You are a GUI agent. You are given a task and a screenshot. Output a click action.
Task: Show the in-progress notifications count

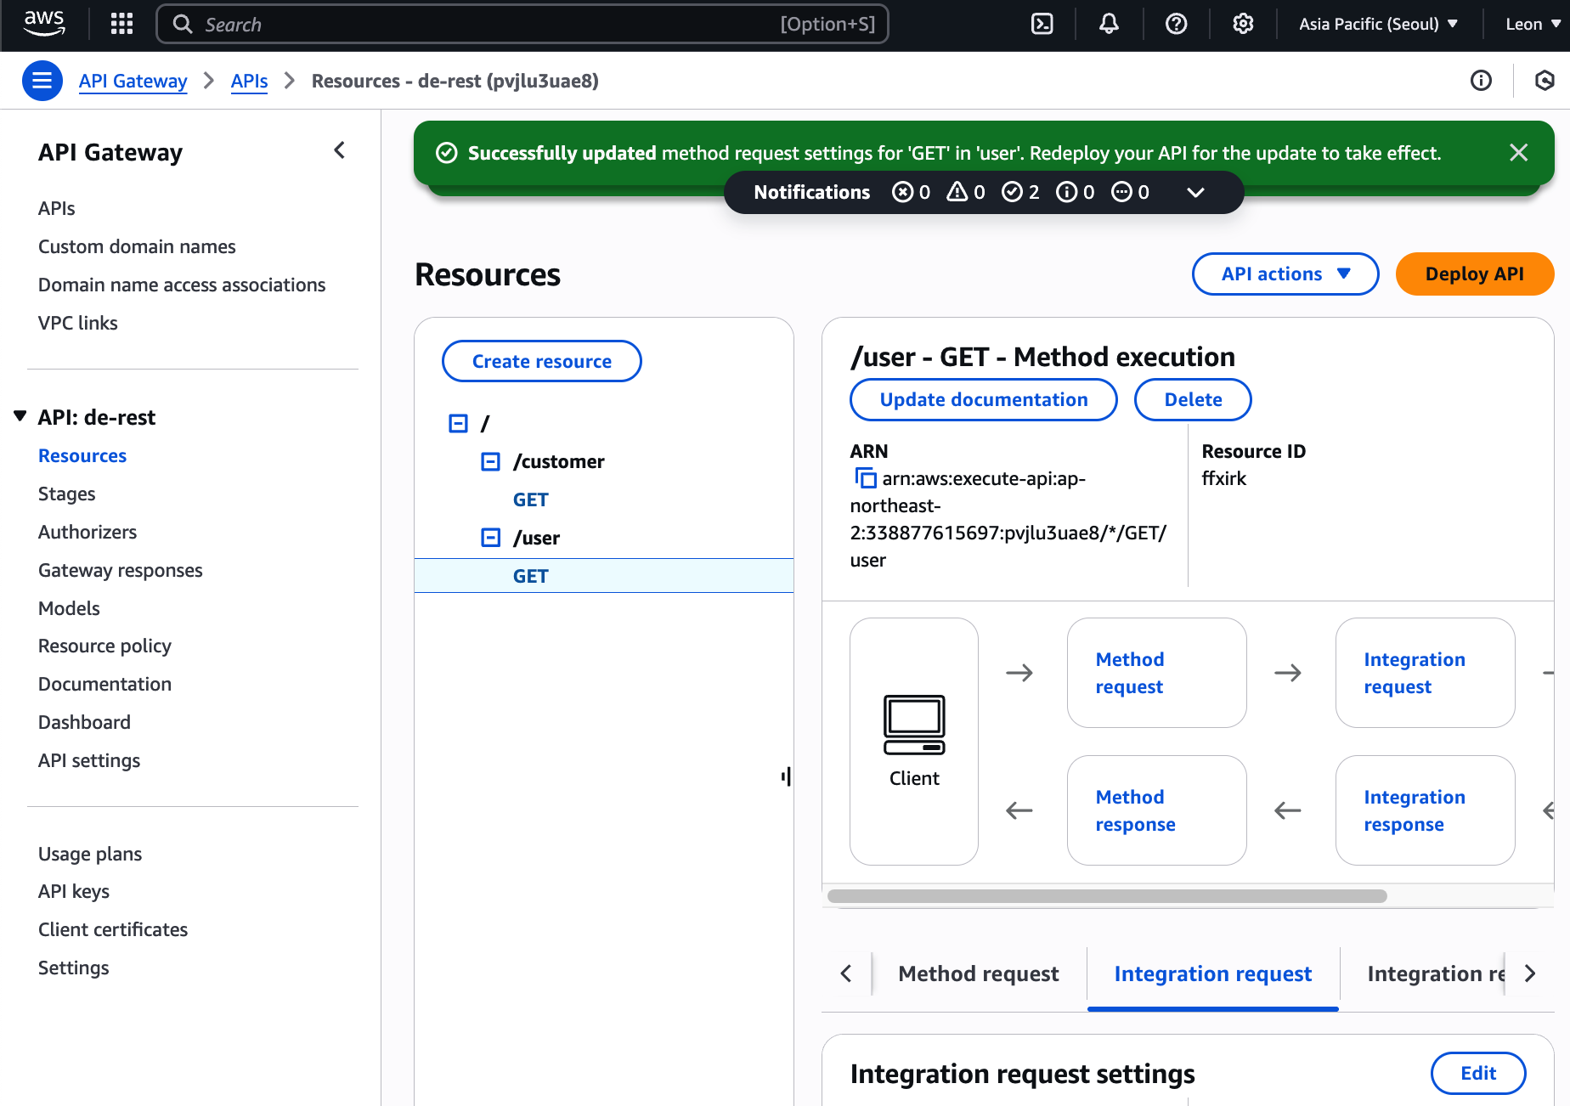(x=1131, y=192)
